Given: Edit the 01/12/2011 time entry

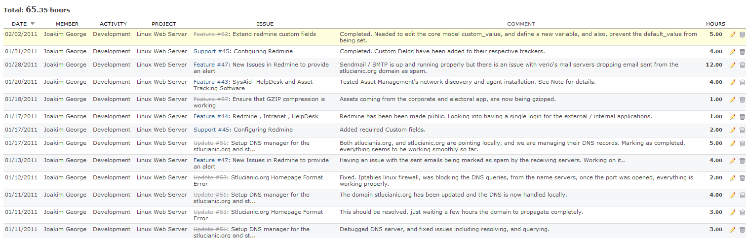Looking at the screenshot, I should [732, 178].
